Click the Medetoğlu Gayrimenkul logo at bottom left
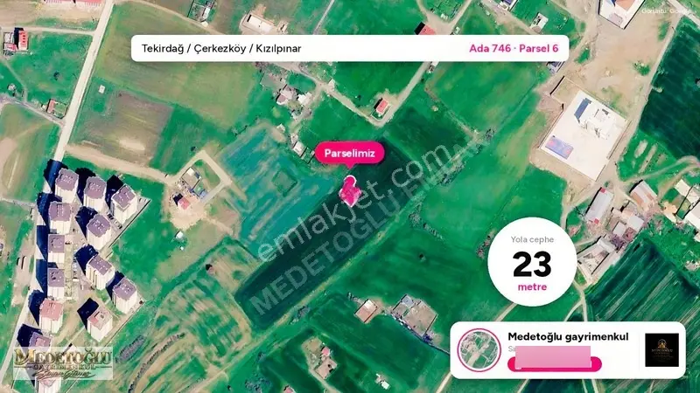The height and width of the screenshot is (393, 700). click(62, 363)
